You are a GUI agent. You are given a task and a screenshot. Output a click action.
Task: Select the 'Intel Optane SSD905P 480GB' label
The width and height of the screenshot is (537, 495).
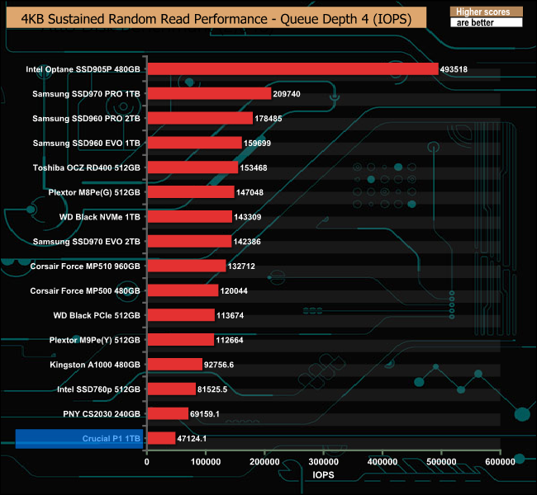click(x=83, y=69)
